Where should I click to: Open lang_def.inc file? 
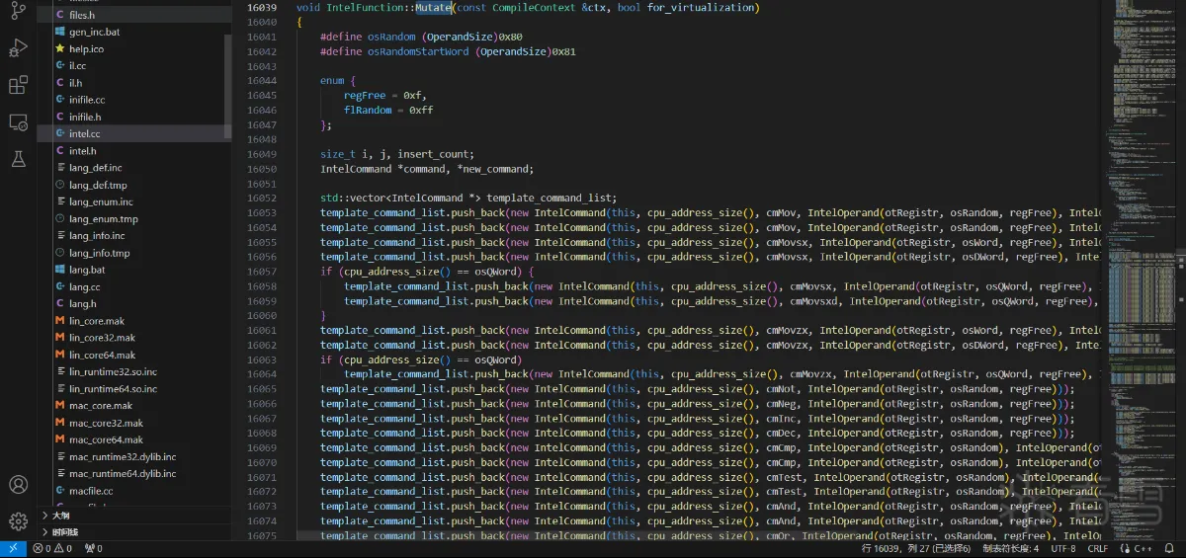coord(134,168)
